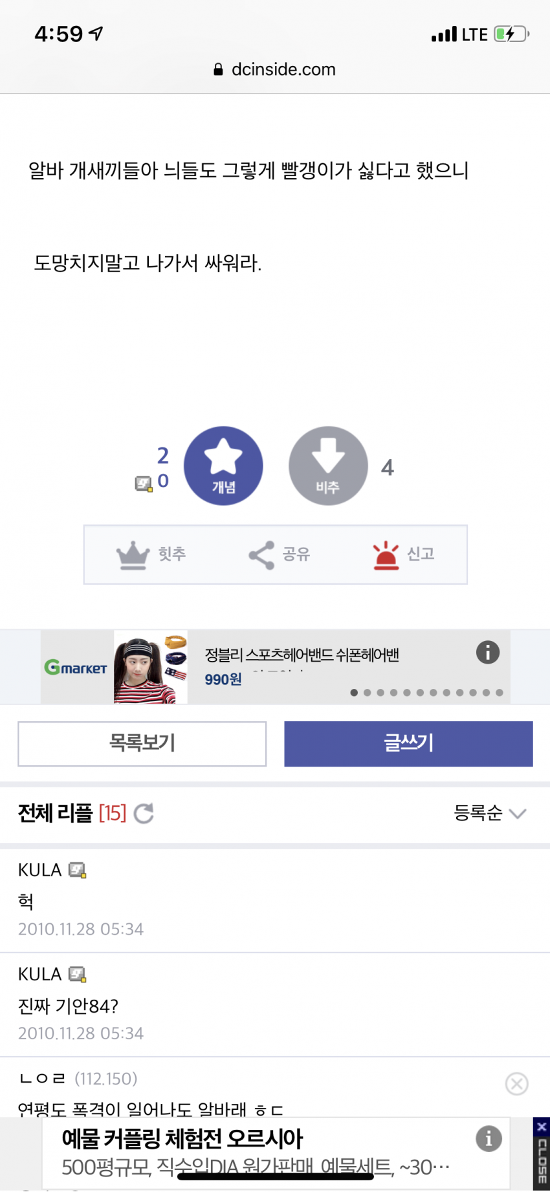Select the first ad carousel dot
Viewport: 550px width, 1192px height.
click(354, 693)
